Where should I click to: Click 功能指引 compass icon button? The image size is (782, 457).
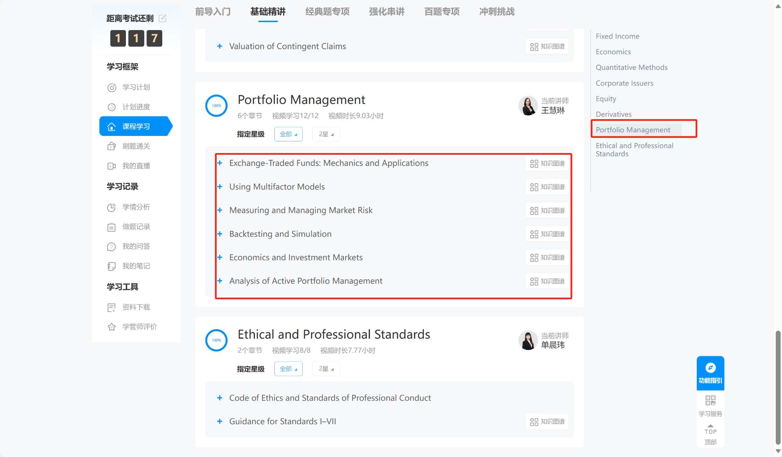pos(710,368)
